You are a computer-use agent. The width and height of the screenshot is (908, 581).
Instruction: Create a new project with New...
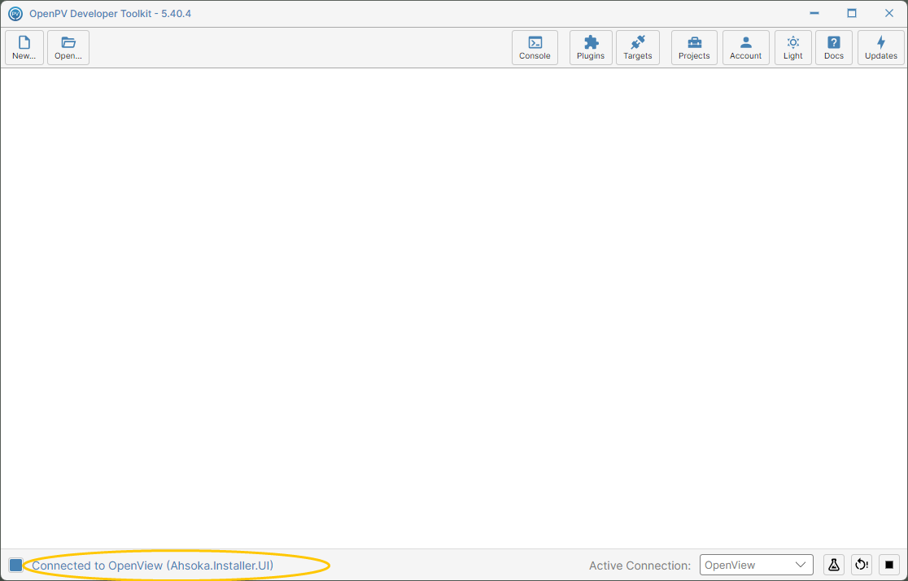[24, 47]
